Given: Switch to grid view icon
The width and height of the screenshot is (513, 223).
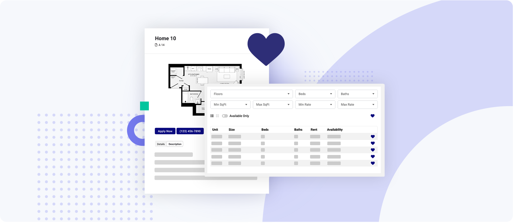Looking at the screenshot, I should [218, 116].
